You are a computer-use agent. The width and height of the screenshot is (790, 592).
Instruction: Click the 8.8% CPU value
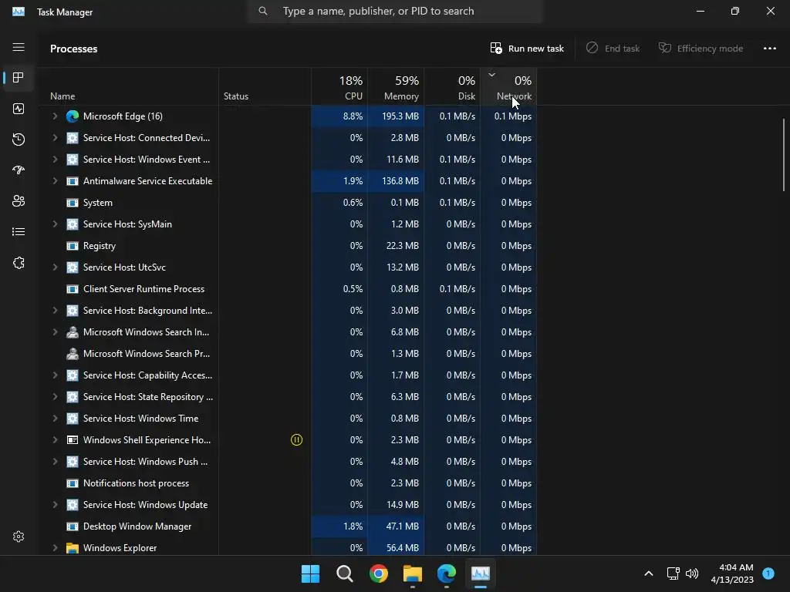click(353, 116)
